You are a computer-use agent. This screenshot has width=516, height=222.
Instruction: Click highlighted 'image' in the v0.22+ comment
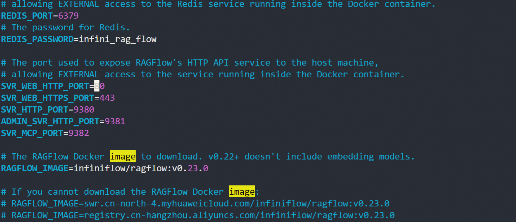click(123, 157)
